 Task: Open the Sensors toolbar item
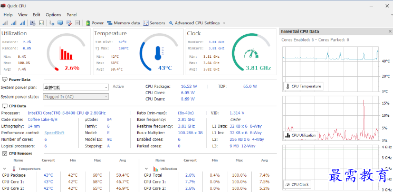click(154, 23)
